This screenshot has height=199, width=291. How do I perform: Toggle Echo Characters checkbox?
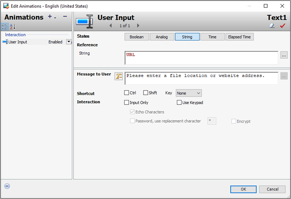pos(132,112)
